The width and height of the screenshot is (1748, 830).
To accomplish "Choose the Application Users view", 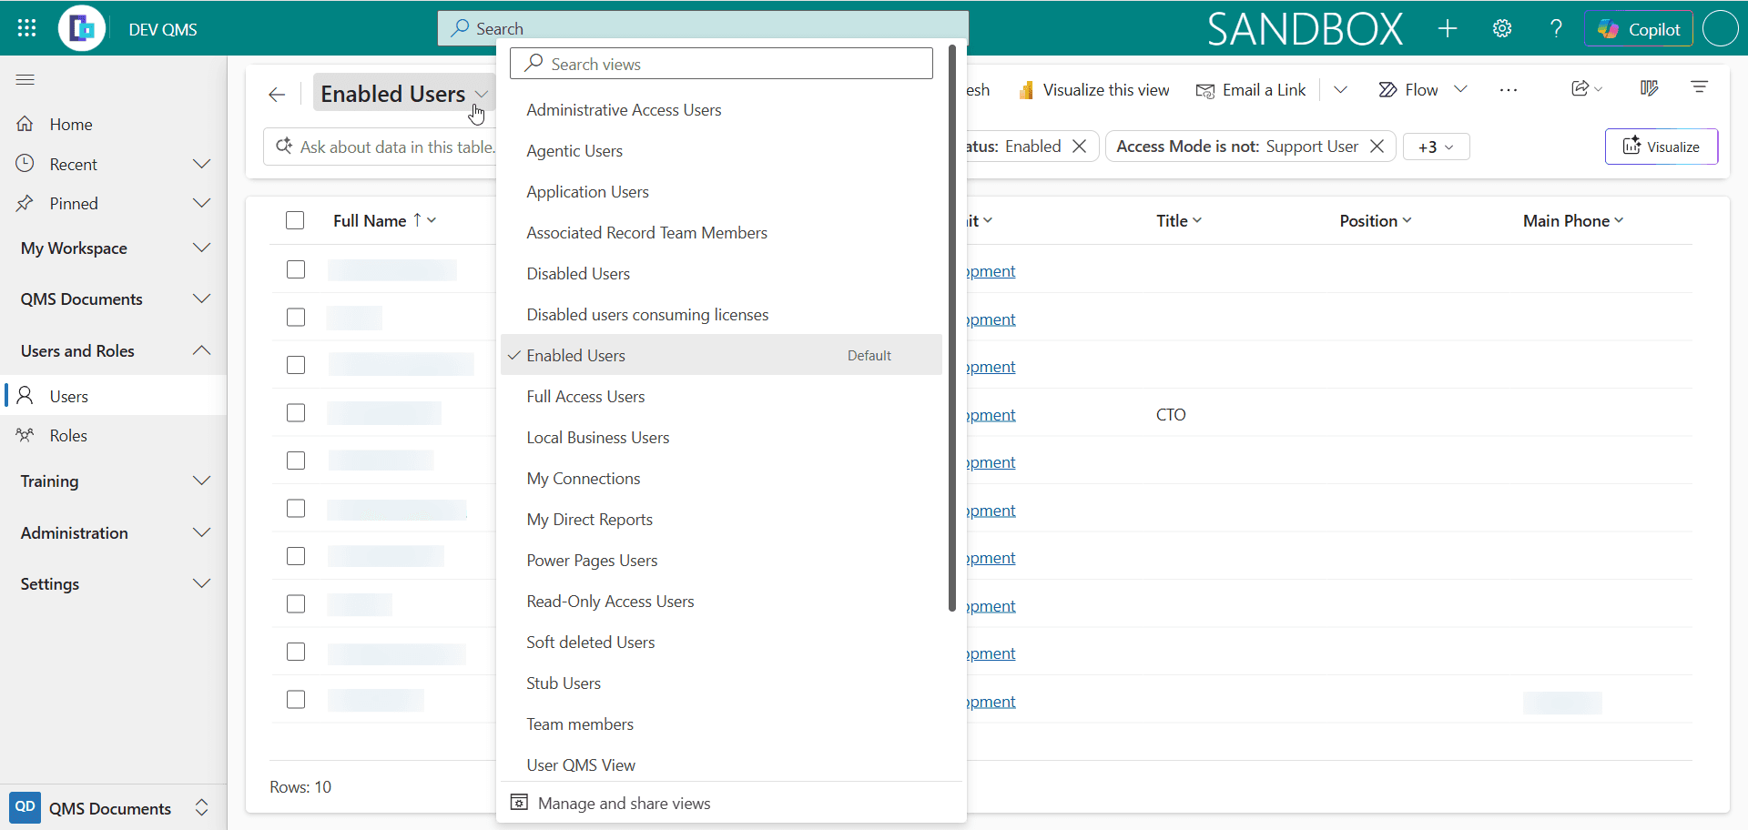I will [587, 192].
